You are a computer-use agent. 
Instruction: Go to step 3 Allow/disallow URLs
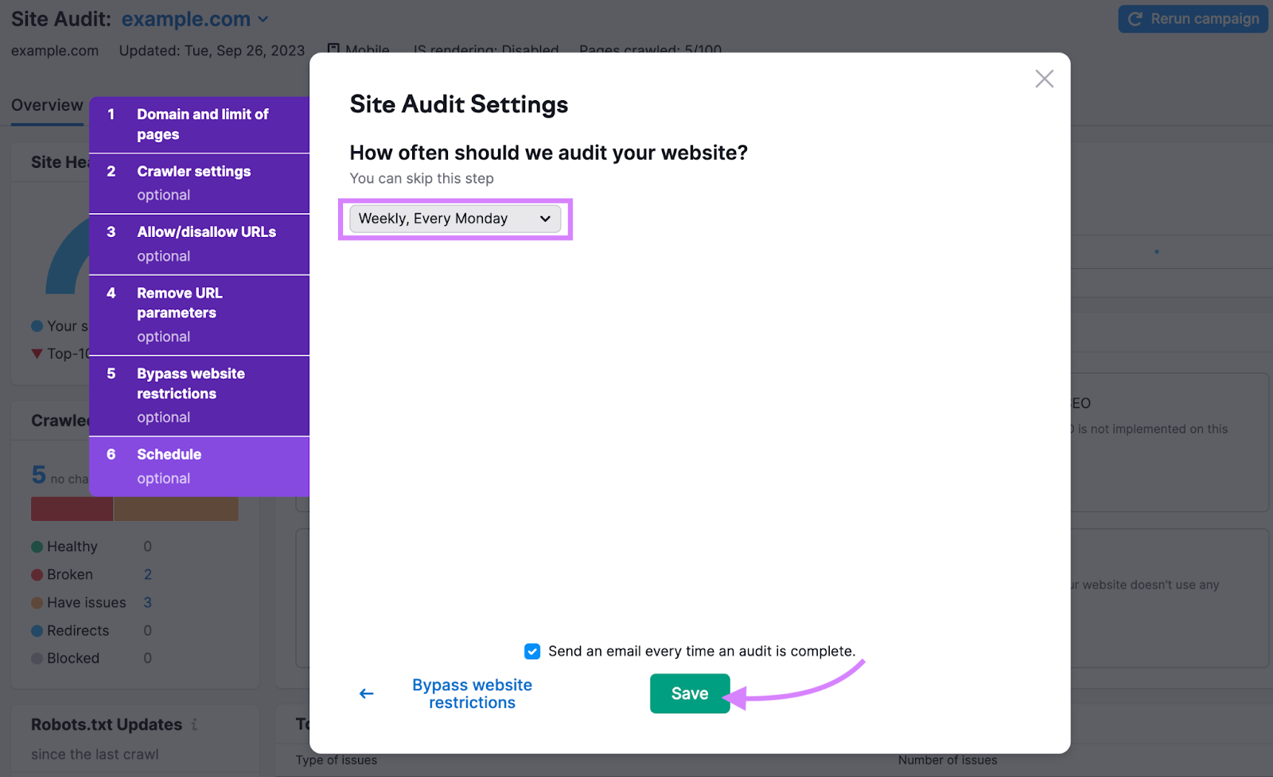click(x=199, y=243)
